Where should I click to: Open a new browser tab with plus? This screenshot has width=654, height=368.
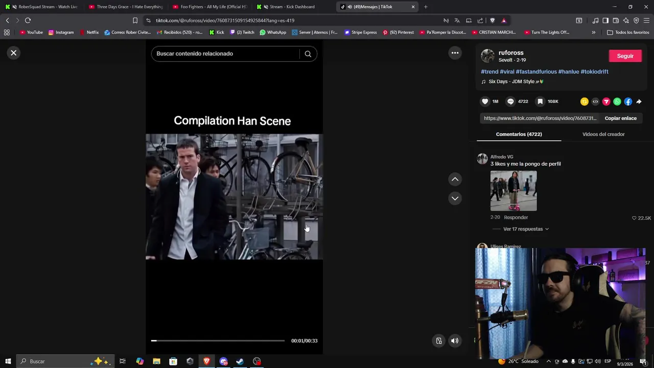tap(426, 7)
